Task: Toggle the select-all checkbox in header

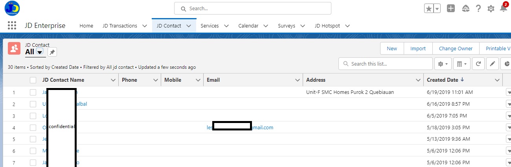Action: coord(33,80)
